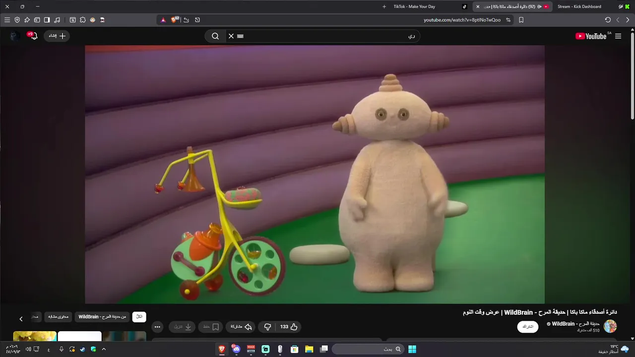Click the share arrow icon in address bar
The image size is (635, 357).
click(186, 20)
